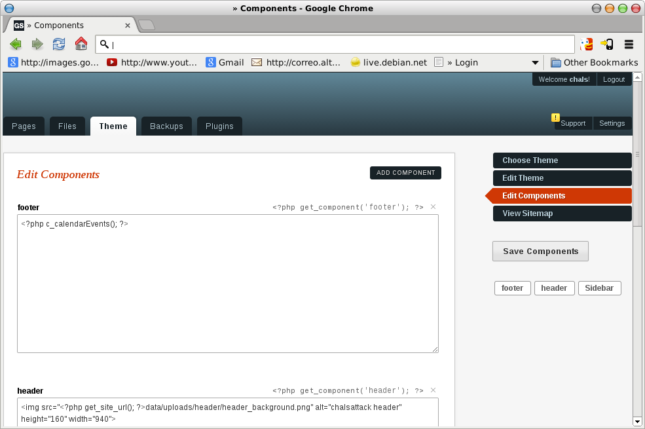Click inside the header component text area
The image size is (645, 429).
pyautogui.click(x=228, y=413)
